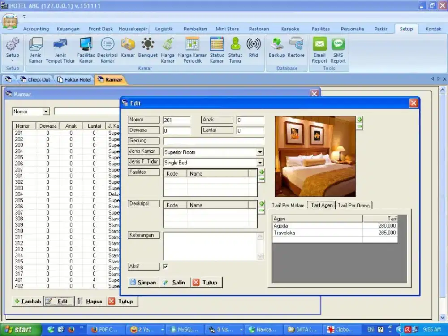
Task: Click the Edit button in Kamar window
Action: tap(59, 302)
